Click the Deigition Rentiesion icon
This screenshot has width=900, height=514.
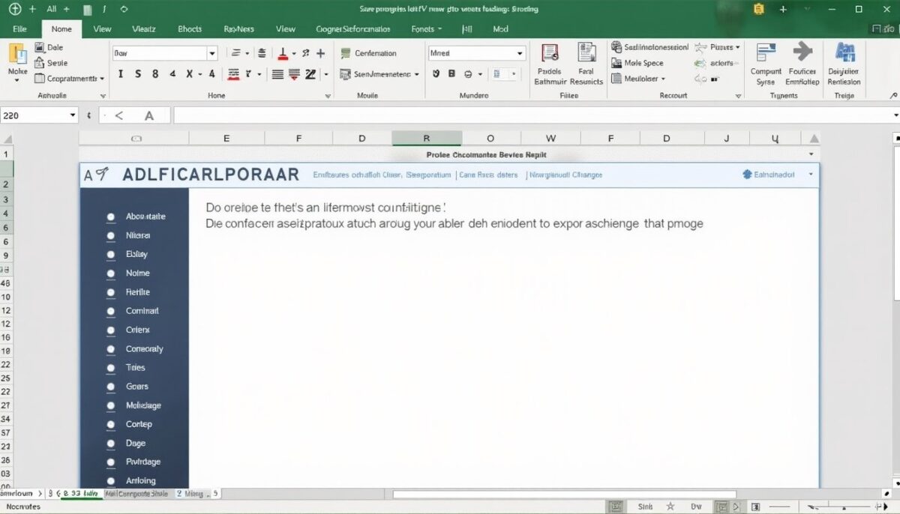click(x=845, y=52)
